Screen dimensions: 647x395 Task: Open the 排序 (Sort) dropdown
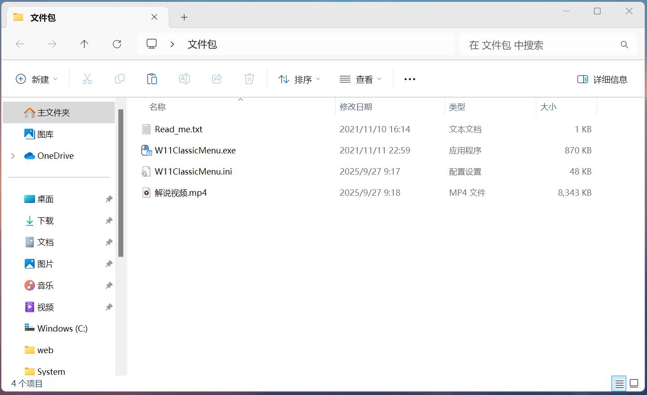tap(299, 79)
